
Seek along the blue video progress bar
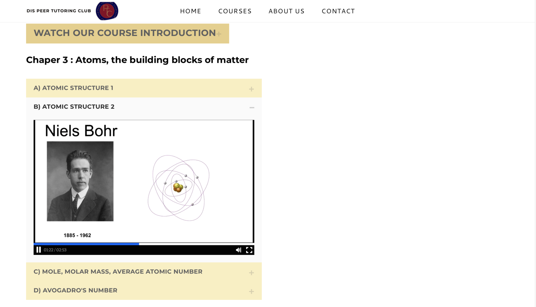coord(144,244)
